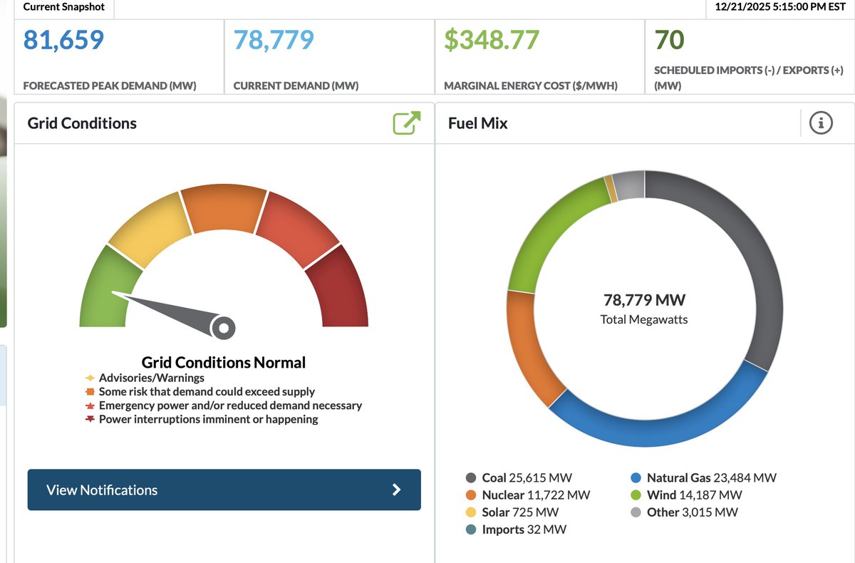Viewport: 855px width, 563px height.
Task: Open the View Notifications button
Action: tap(224, 490)
